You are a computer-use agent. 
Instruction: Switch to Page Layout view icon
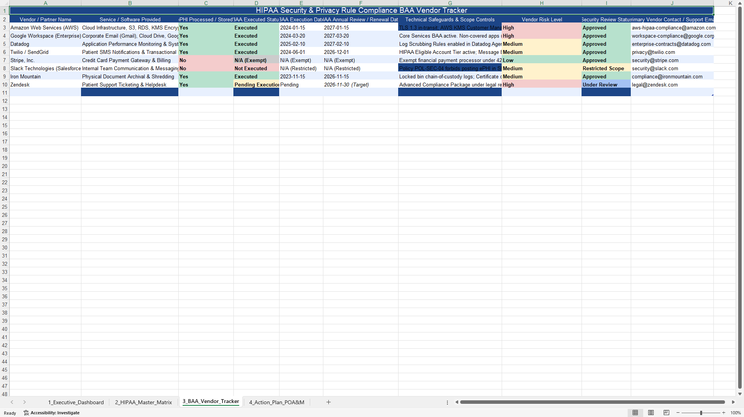(651, 413)
